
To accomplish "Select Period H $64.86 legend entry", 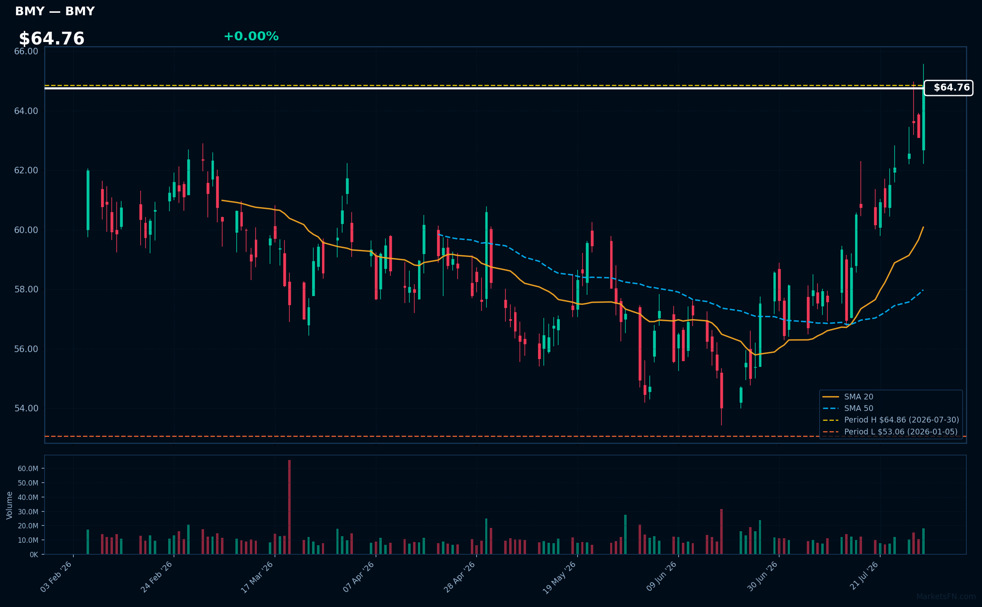I will point(890,420).
